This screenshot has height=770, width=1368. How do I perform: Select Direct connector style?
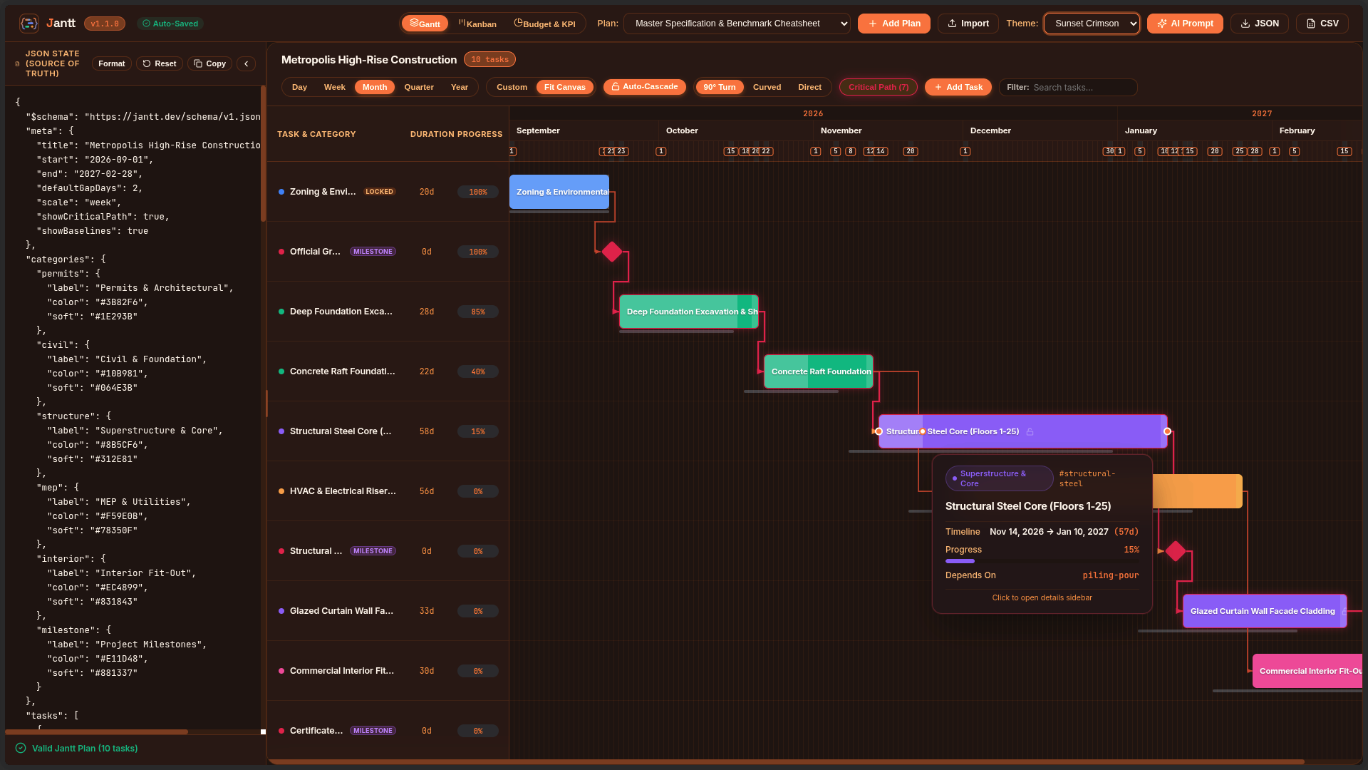[x=809, y=87]
